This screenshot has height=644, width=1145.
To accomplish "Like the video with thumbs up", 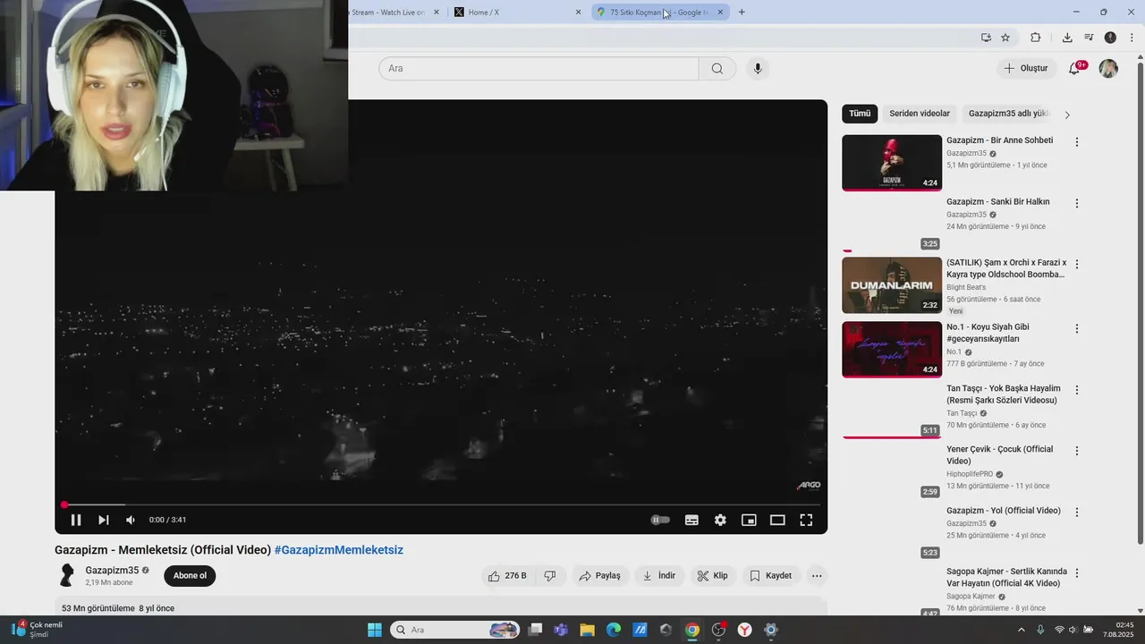I will click(507, 576).
